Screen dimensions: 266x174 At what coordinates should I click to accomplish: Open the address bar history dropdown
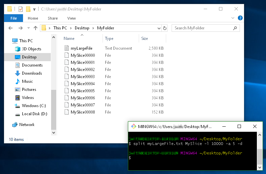click(159, 28)
